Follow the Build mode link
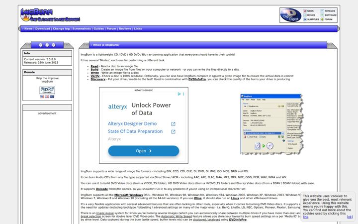The height and width of the screenshot is (224, 358). [x=94, y=70]
